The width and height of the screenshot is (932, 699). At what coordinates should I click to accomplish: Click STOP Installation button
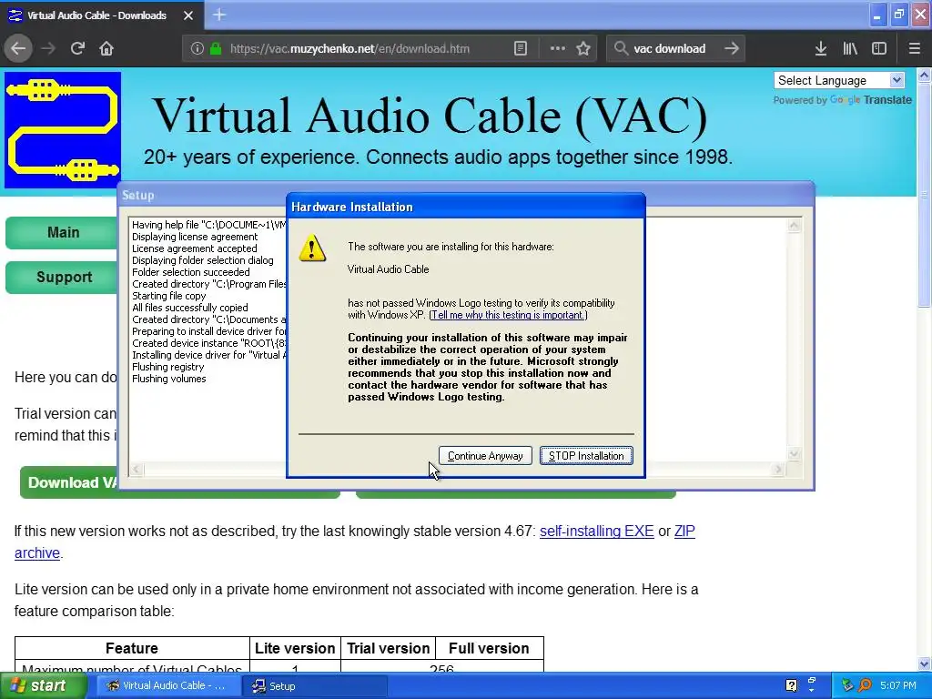click(x=586, y=456)
